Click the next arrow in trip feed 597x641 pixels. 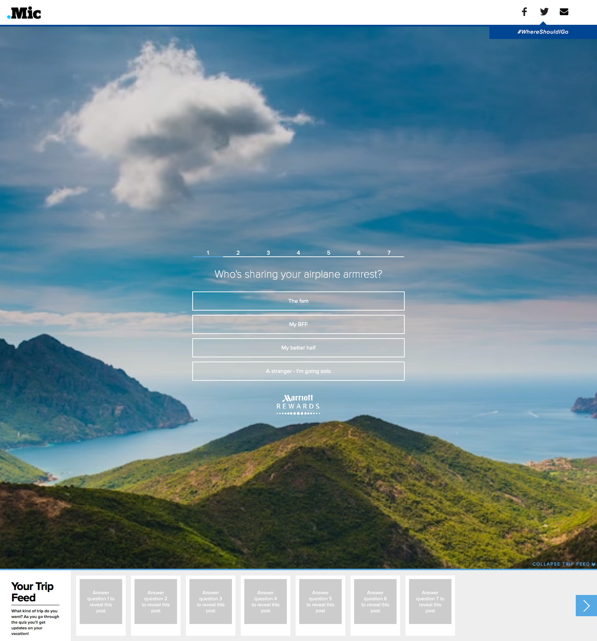(586, 606)
